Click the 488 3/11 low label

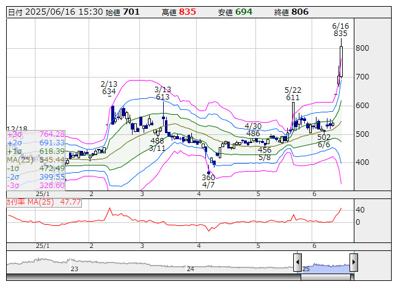(157, 144)
